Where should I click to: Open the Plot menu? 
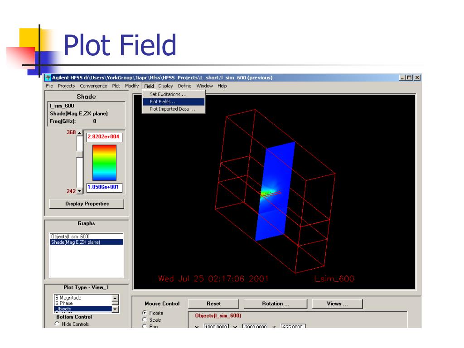tap(116, 86)
